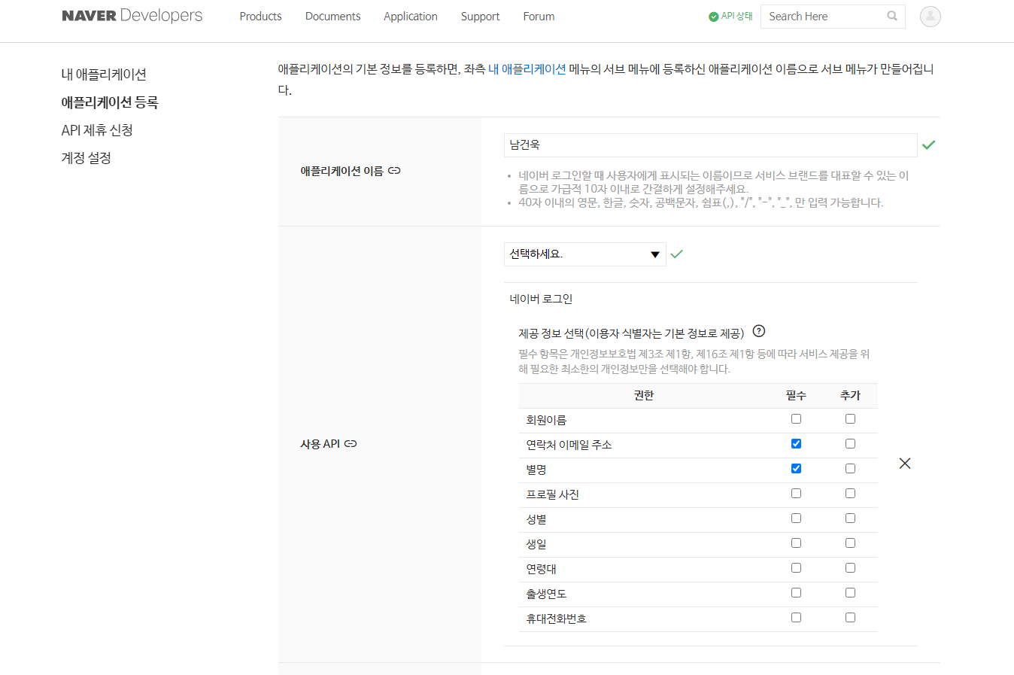Click the 권한 column header

click(x=644, y=396)
